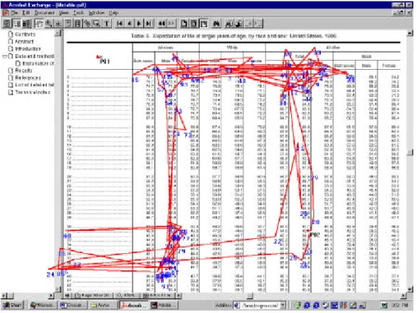
Task: Click the system tray clock
Action: point(401,305)
